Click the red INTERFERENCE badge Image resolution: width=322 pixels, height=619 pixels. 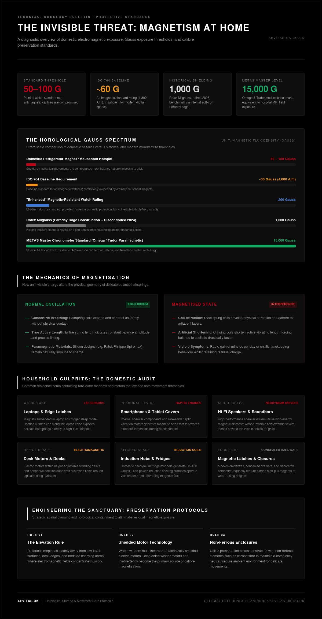click(283, 304)
